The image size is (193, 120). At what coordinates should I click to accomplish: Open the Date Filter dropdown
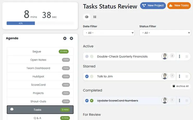109,33
